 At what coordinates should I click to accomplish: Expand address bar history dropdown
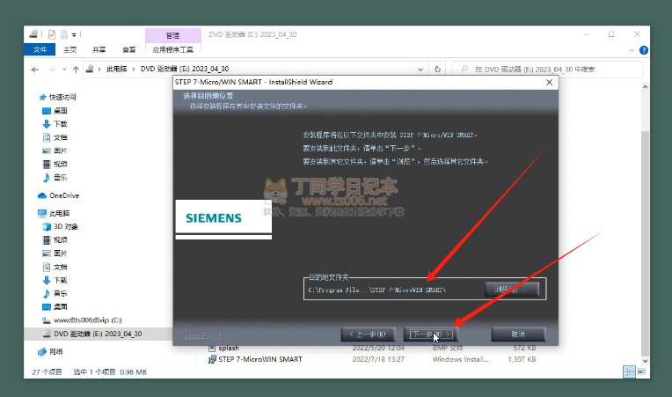(x=420, y=69)
